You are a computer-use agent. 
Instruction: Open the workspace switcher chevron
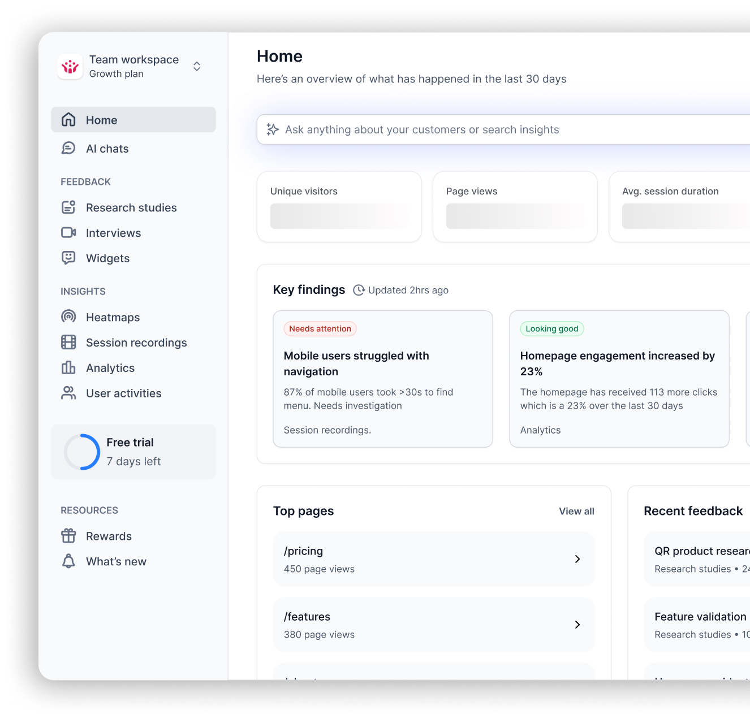(196, 66)
